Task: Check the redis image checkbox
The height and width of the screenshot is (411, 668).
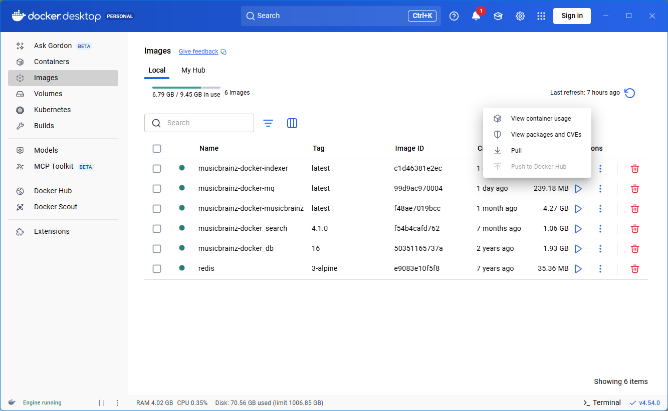Action: (x=157, y=269)
